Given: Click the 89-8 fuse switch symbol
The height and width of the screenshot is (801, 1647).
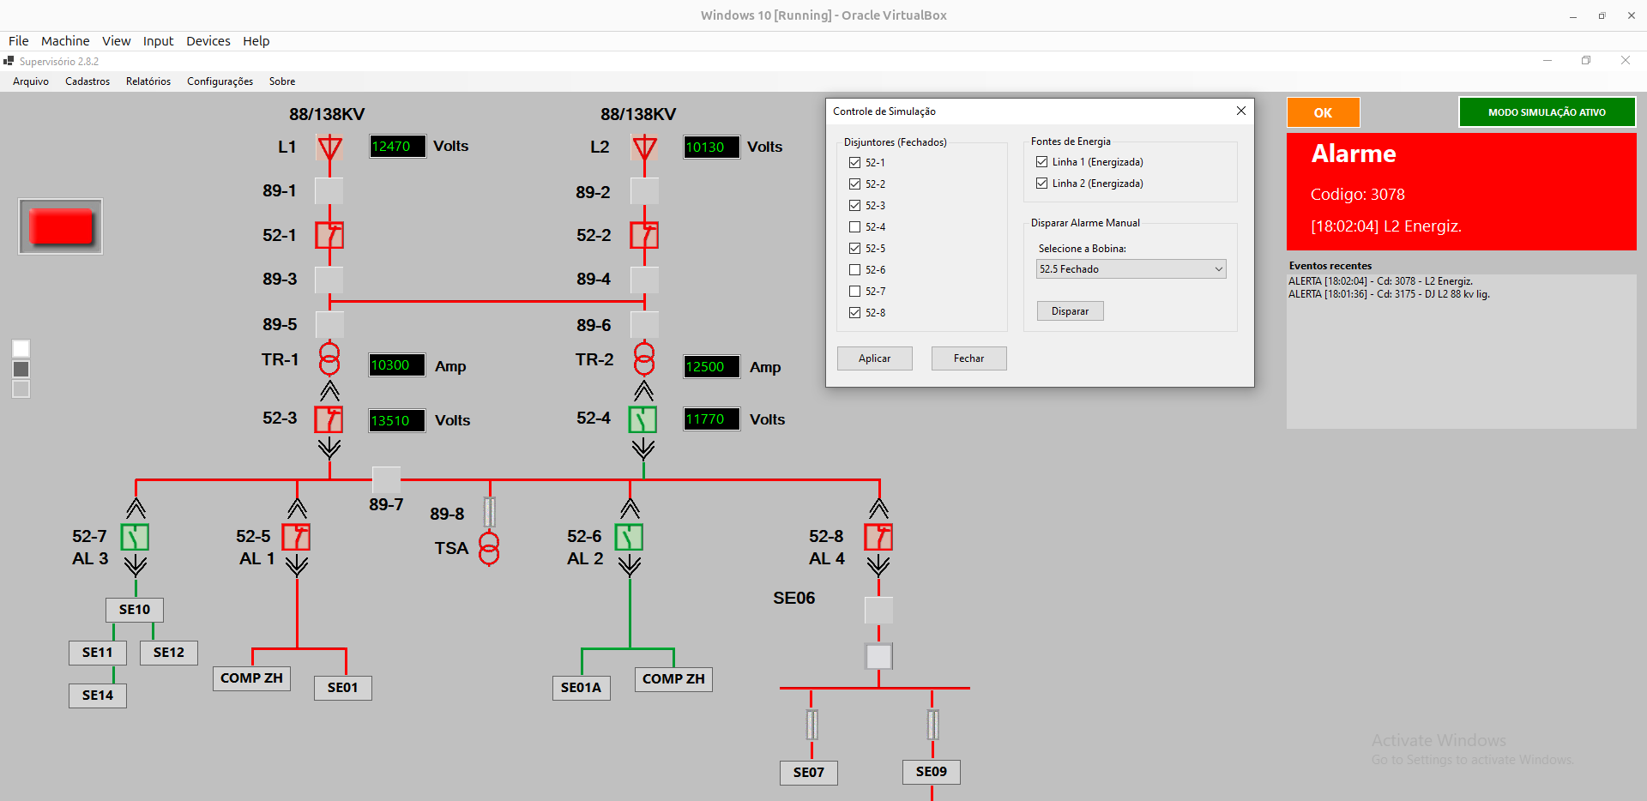Looking at the screenshot, I should (x=489, y=512).
